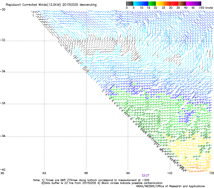
Task: Click the legend label 25
Action: pyautogui.click(x=163, y=8)
